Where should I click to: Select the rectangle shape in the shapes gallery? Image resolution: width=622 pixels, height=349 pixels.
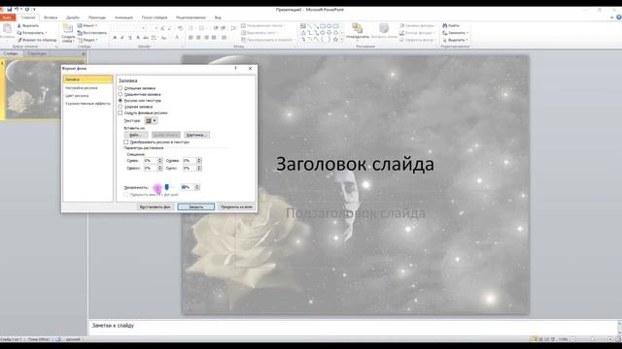click(x=323, y=26)
